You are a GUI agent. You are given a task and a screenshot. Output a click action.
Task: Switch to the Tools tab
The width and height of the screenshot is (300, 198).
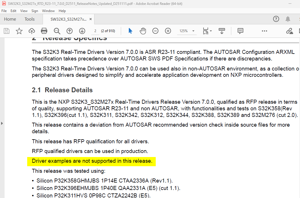29,19
